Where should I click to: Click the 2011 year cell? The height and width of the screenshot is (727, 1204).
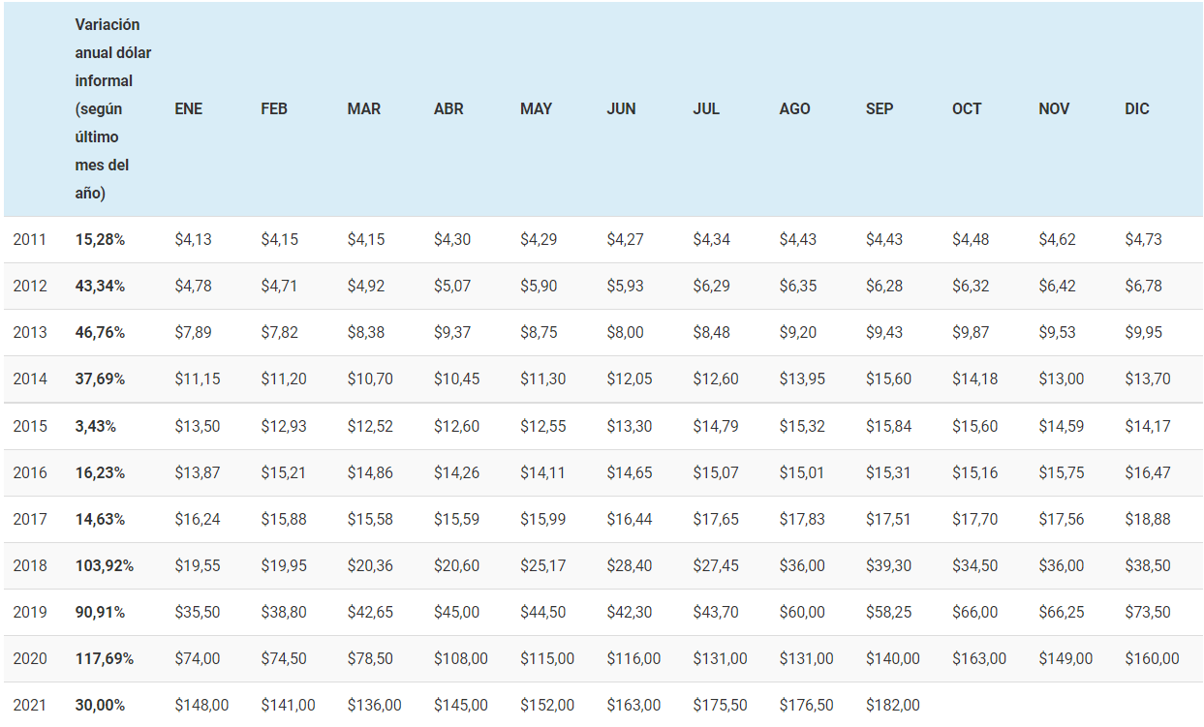[x=29, y=239]
